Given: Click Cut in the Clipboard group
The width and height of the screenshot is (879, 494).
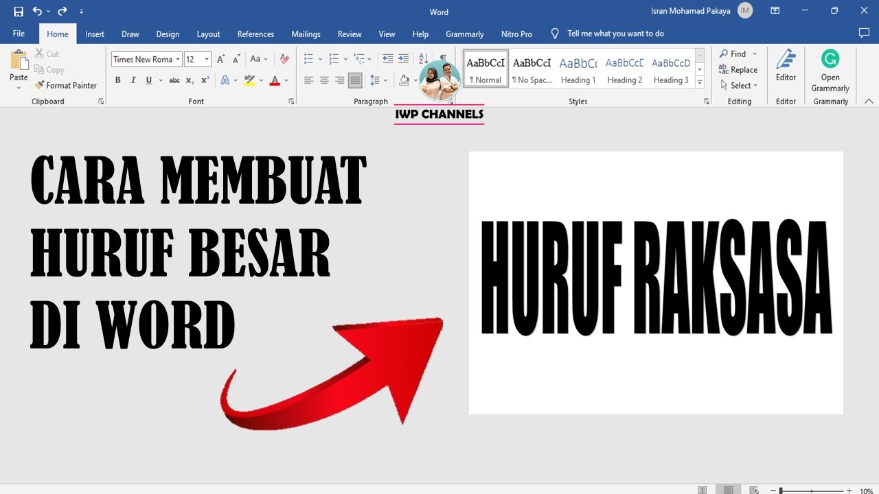Looking at the screenshot, I should pos(46,54).
